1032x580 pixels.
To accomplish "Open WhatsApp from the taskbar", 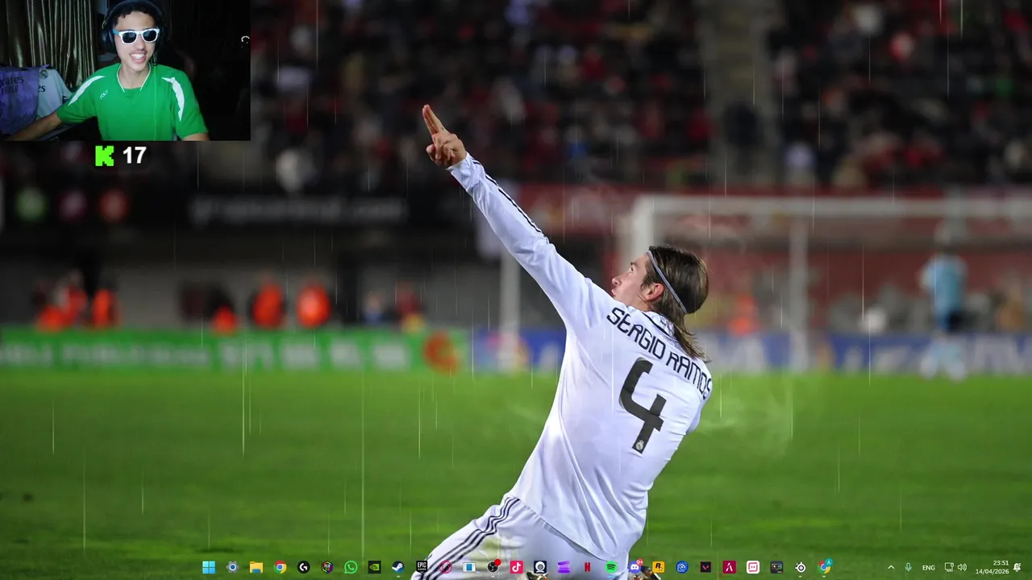I will pyautogui.click(x=351, y=567).
